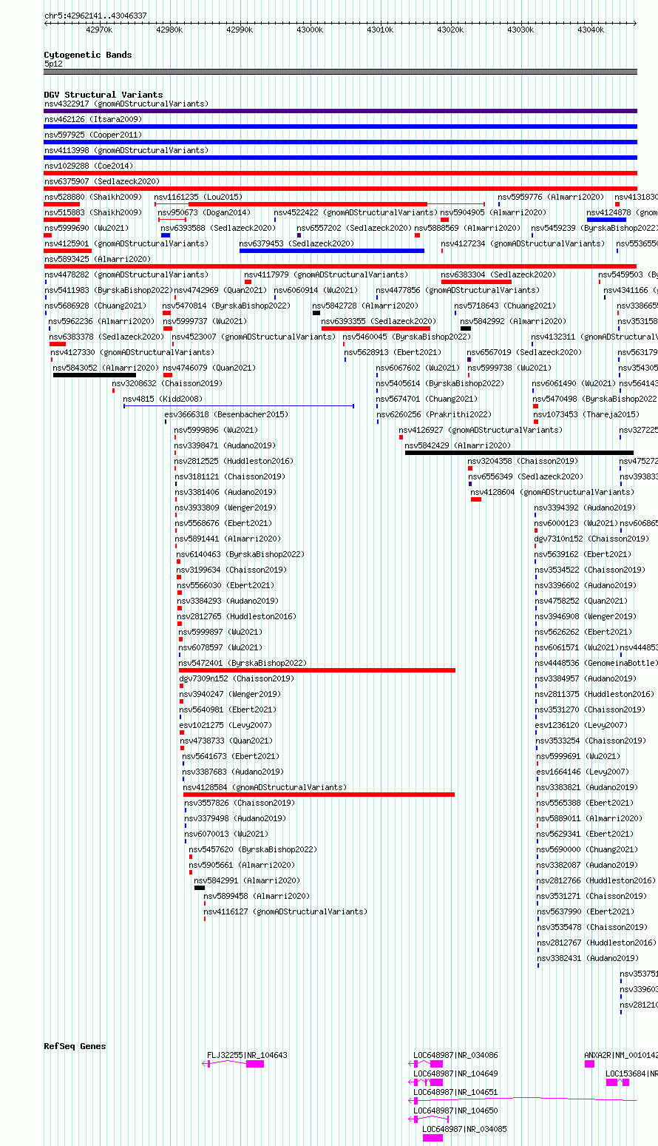The image size is (658, 1146).
Task: Click the 42970k ruler tick label
Action: (99, 30)
